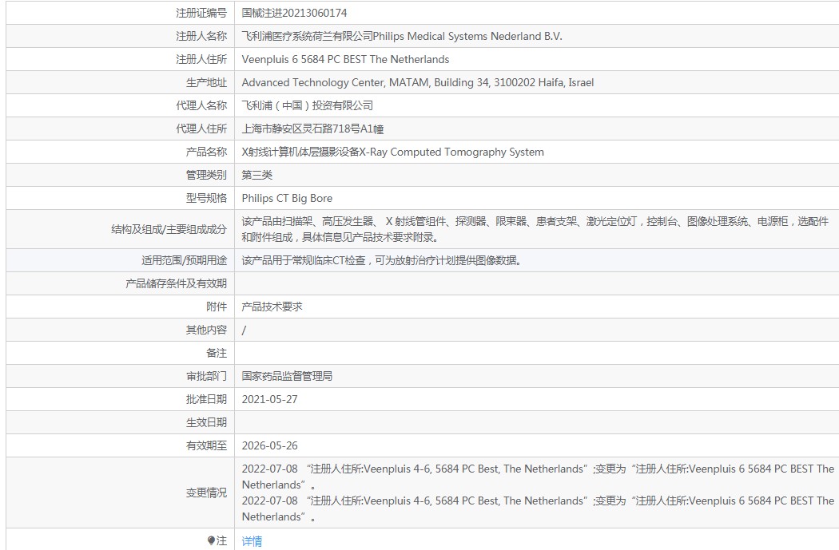Select agent address 上海市静安区灵石路718号A1幢
Image resolution: width=839 pixels, height=550 pixels.
(x=312, y=129)
